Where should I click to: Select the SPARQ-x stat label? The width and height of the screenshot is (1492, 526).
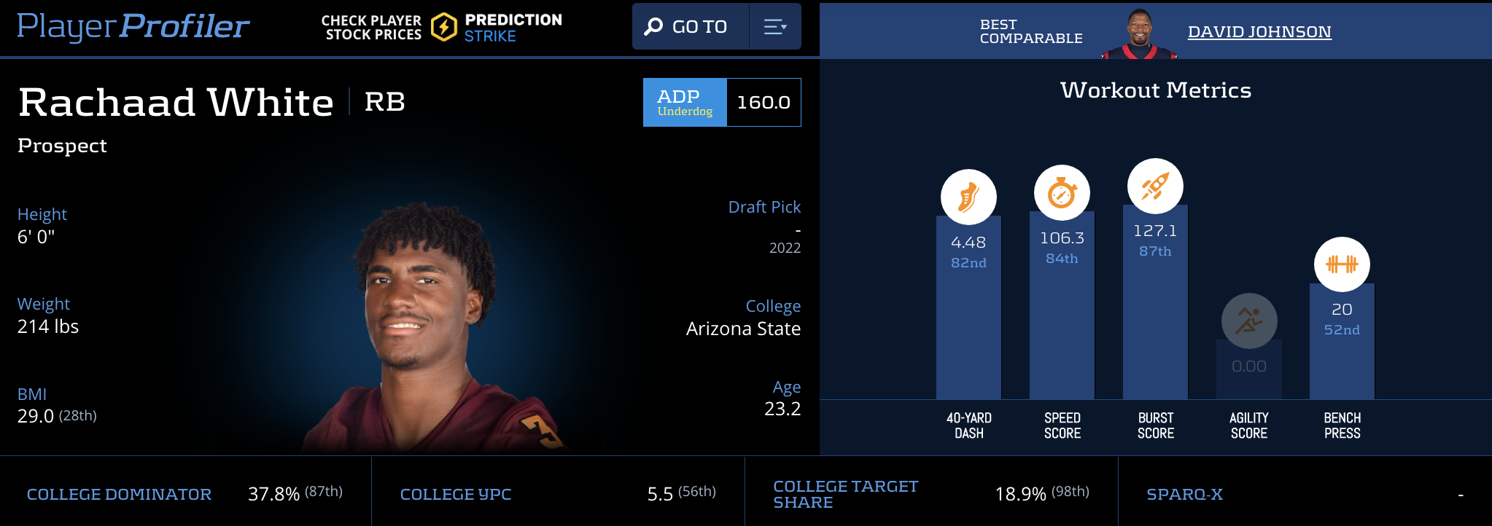[x=1184, y=494]
